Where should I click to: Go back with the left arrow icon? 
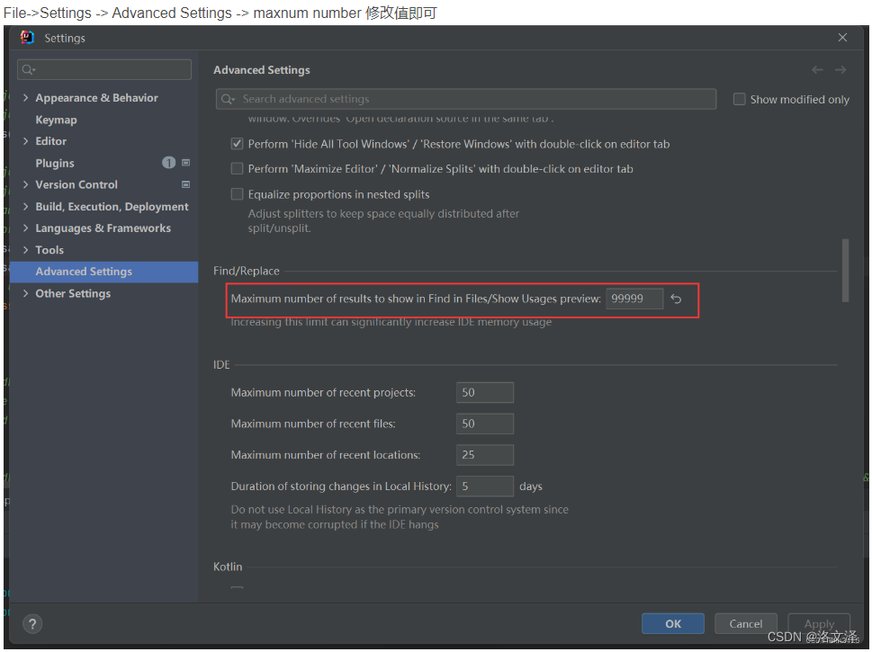pyautogui.click(x=817, y=69)
